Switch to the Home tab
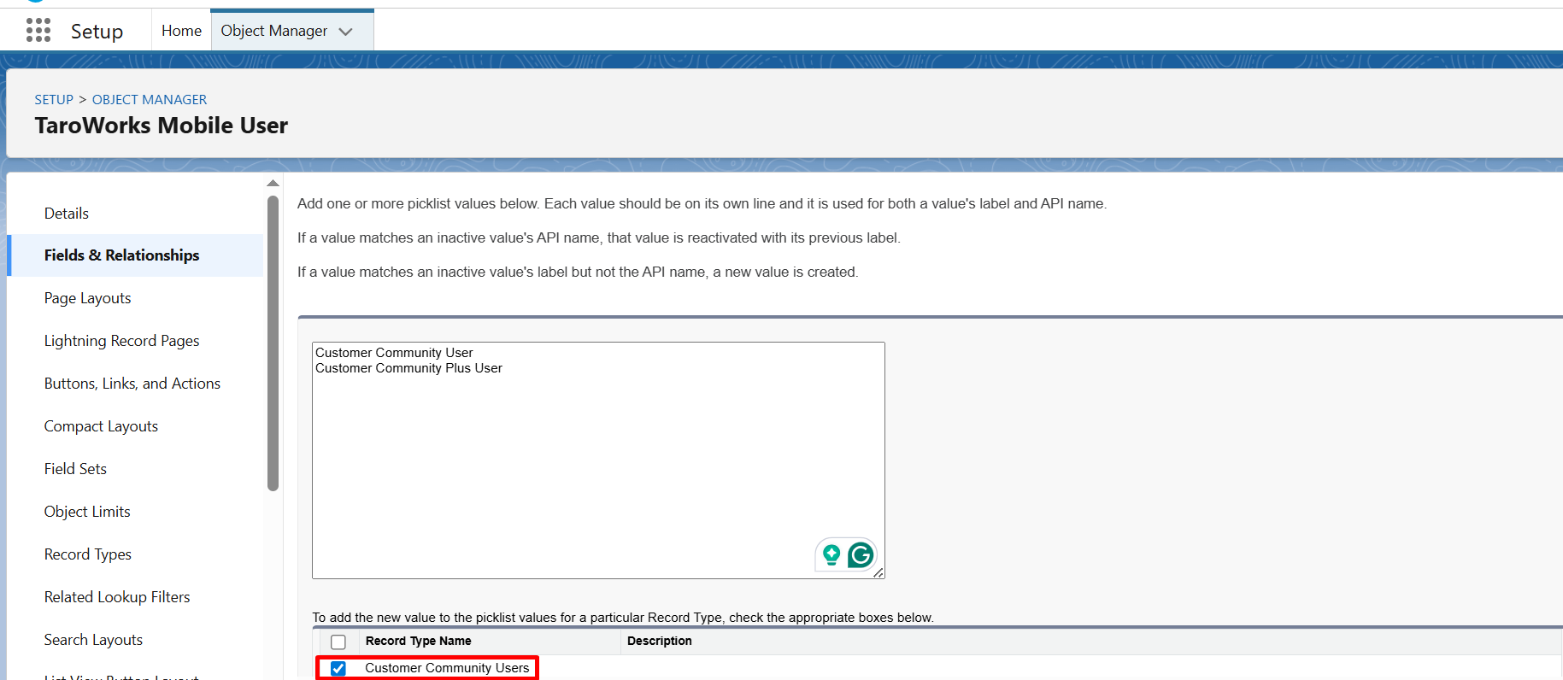 [181, 31]
